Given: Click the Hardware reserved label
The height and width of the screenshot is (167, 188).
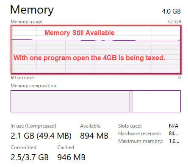Looking at the screenshot, I should [139, 134].
